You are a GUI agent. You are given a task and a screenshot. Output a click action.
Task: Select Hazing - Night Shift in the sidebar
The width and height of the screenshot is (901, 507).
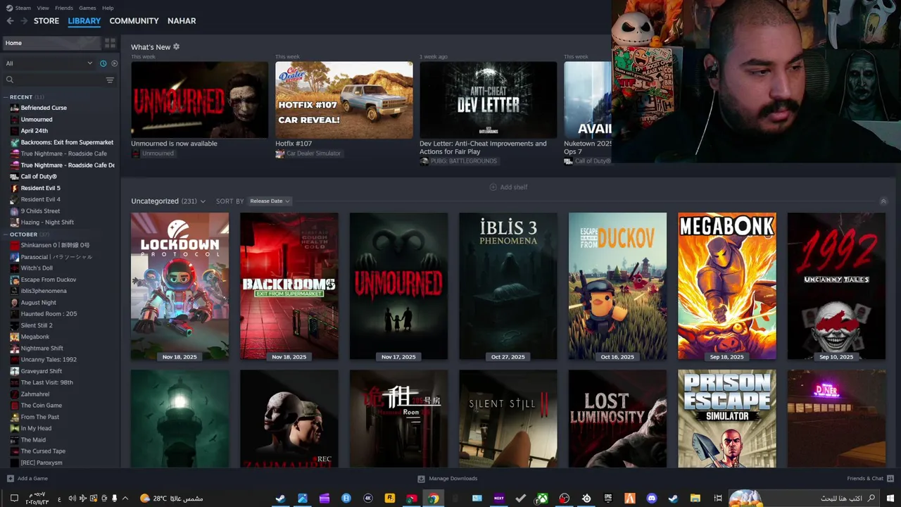[x=47, y=223]
